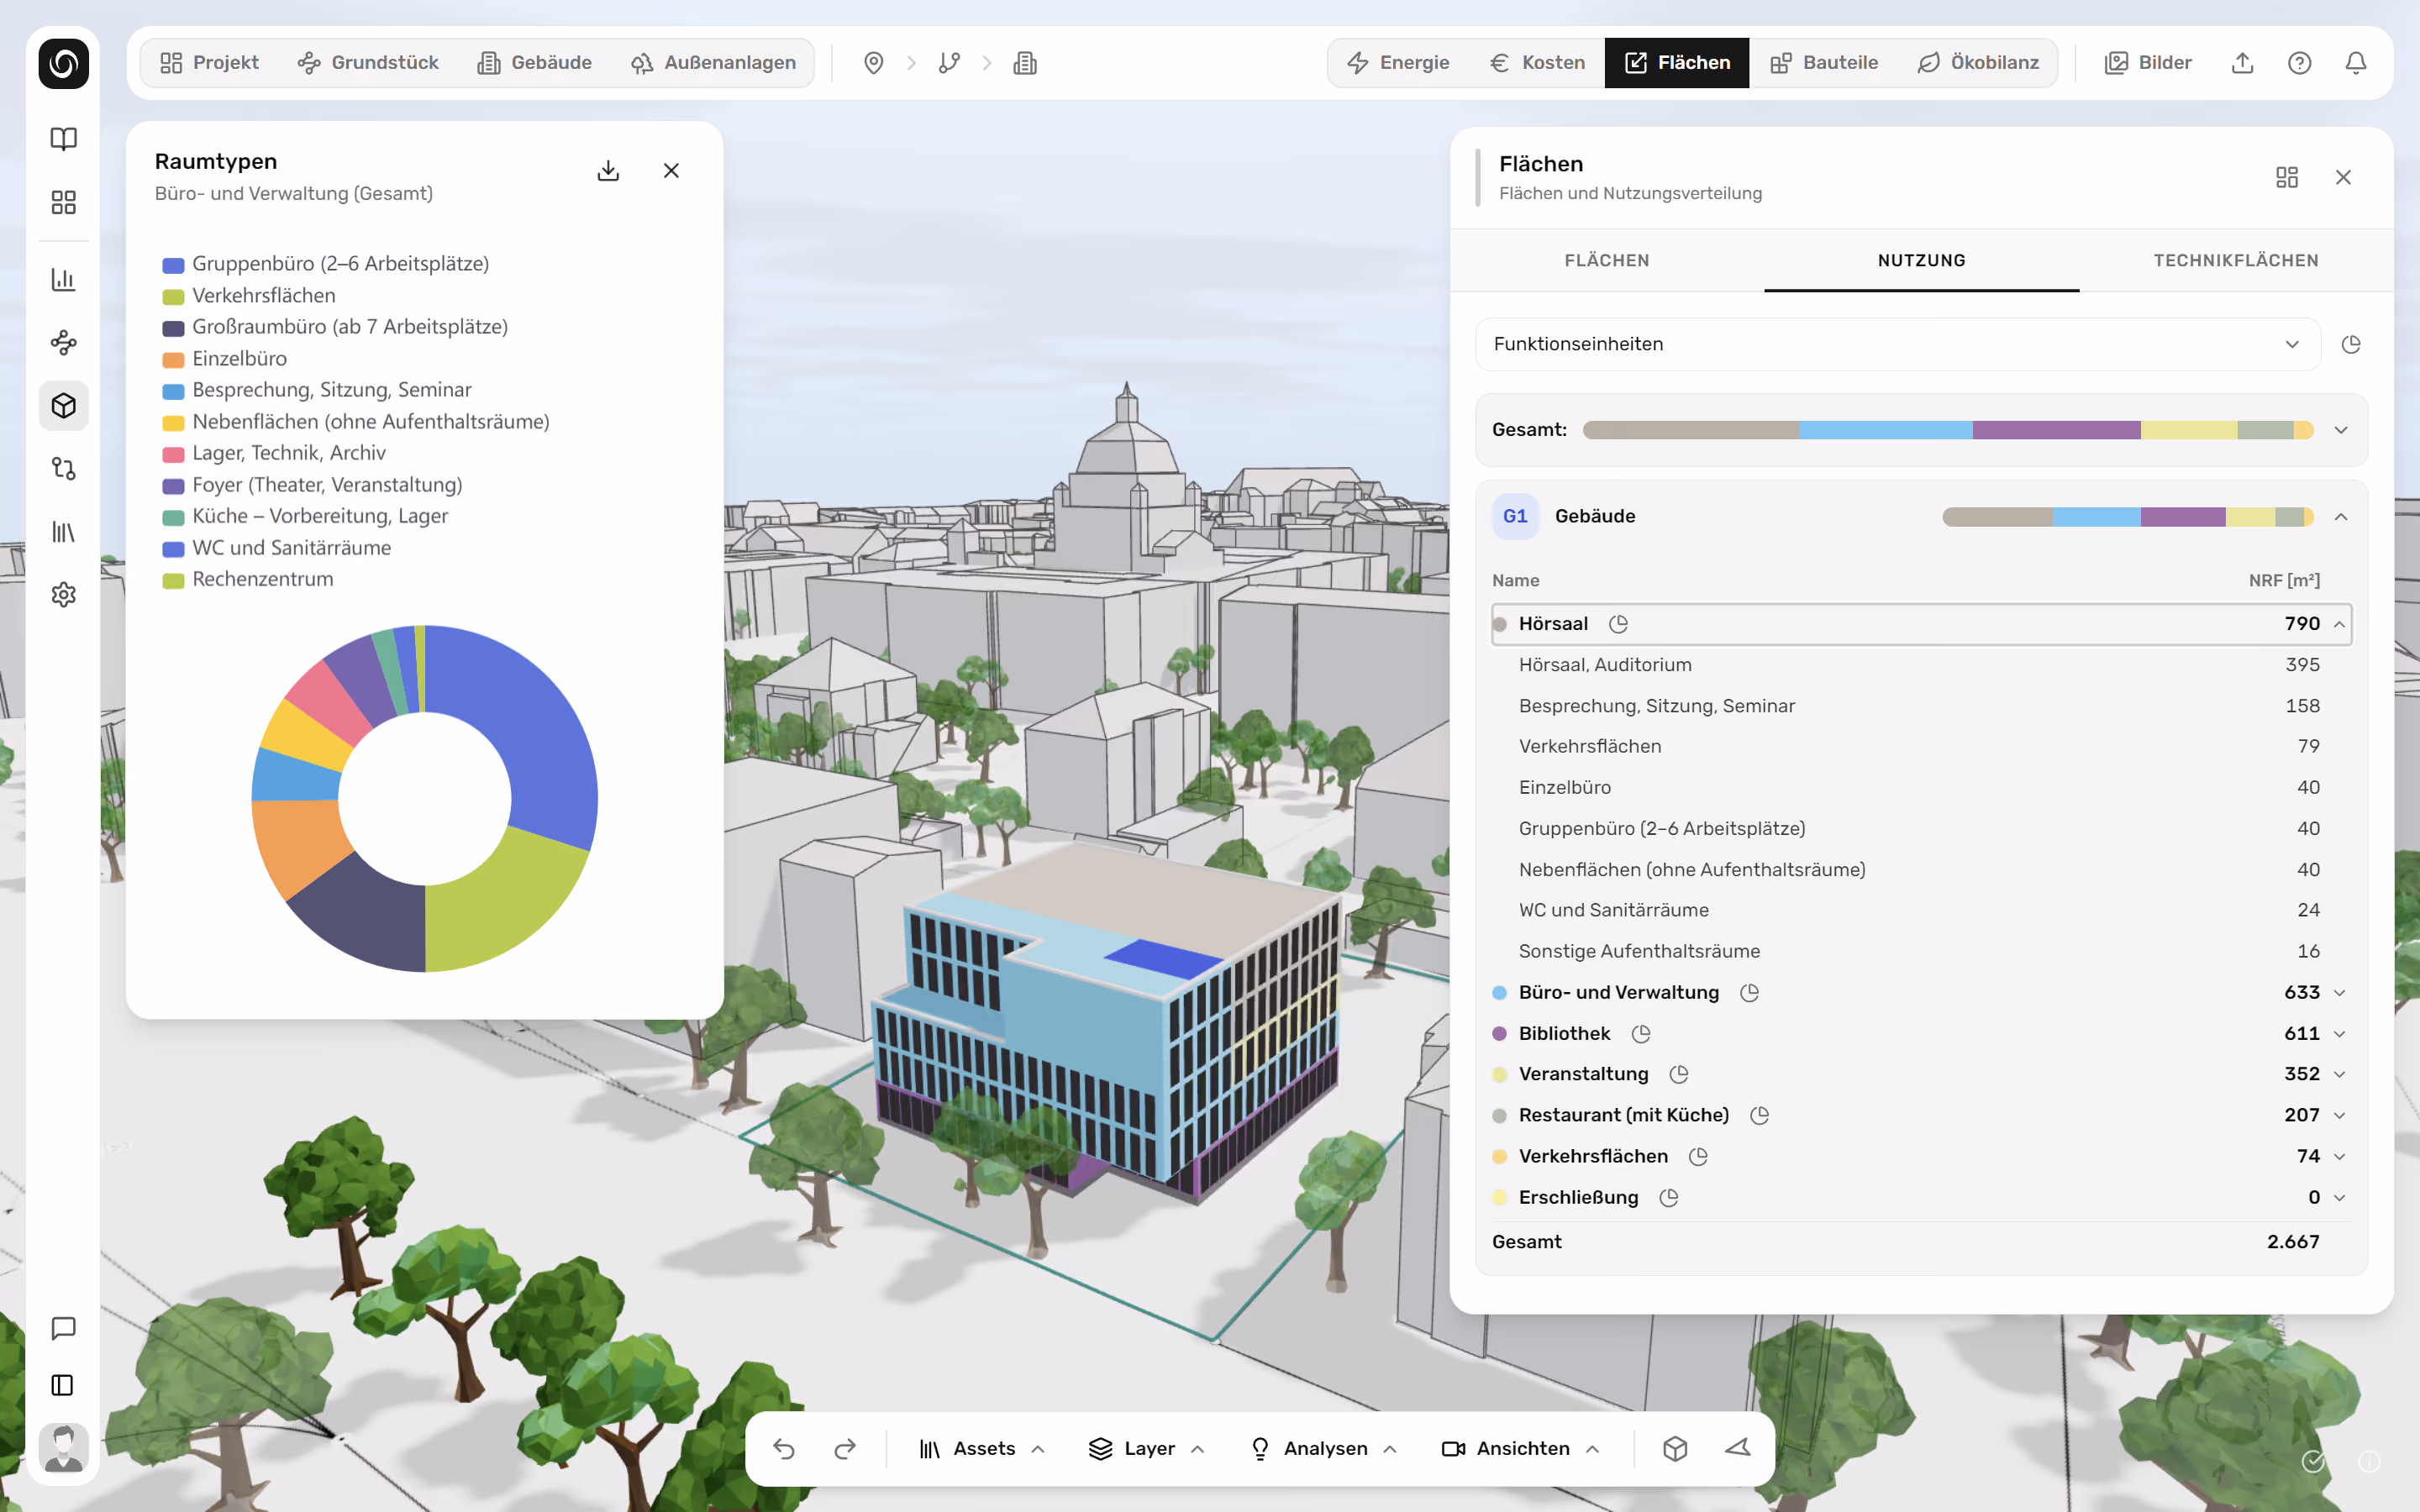Open the Layer menu in bottom toolbar

point(1146,1449)
